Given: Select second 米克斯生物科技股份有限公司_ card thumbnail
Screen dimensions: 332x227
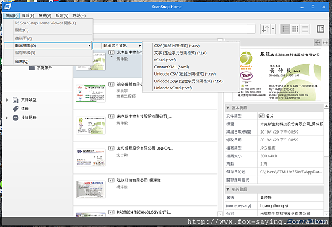Looking at the screenshot, I should point(91,125).
